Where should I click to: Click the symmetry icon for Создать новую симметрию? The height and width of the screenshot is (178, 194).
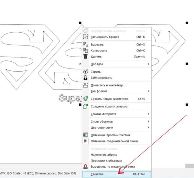point(85,99)
